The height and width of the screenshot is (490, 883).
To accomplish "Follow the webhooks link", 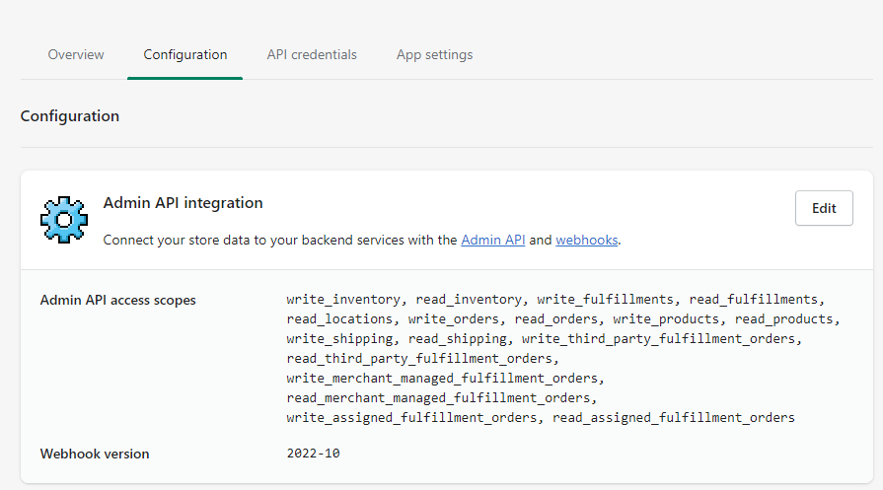I will coord(587,240).
